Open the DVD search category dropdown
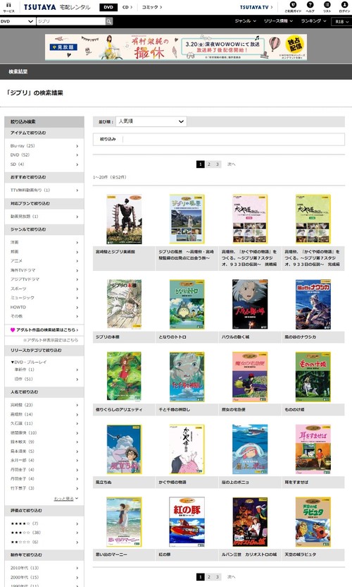Screen dimensions: 352x587 [17, 21]
